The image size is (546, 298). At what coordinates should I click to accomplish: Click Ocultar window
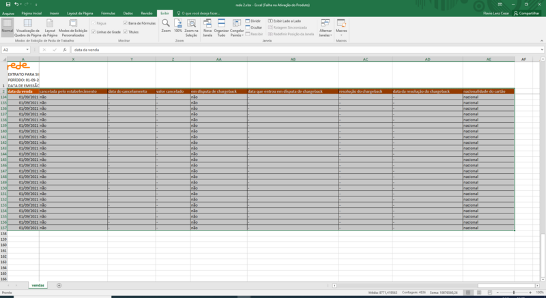[253, 27]
